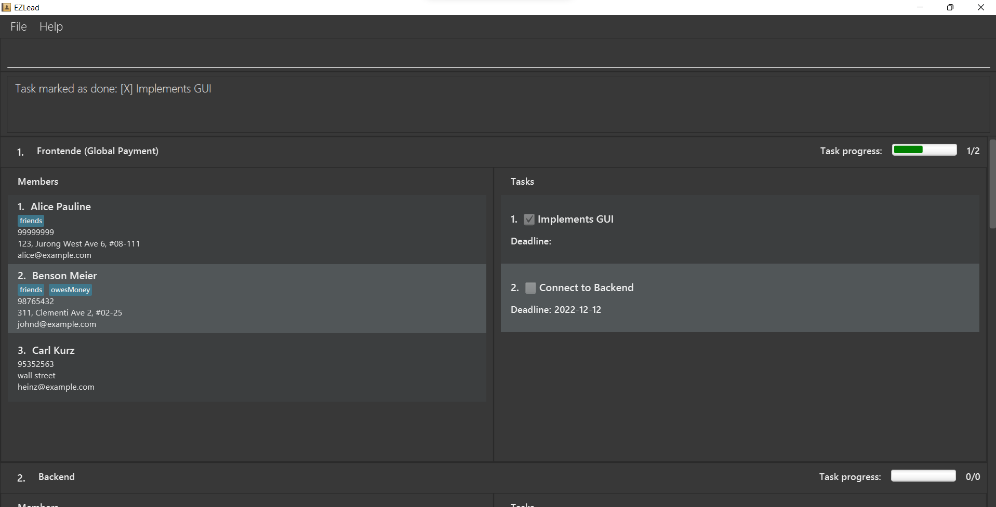Click the command input field
Screen dimensions: 996x507
[x=498, y=54]
